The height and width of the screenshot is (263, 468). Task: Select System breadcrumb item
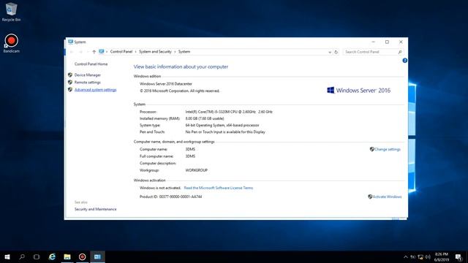(184, 52)
